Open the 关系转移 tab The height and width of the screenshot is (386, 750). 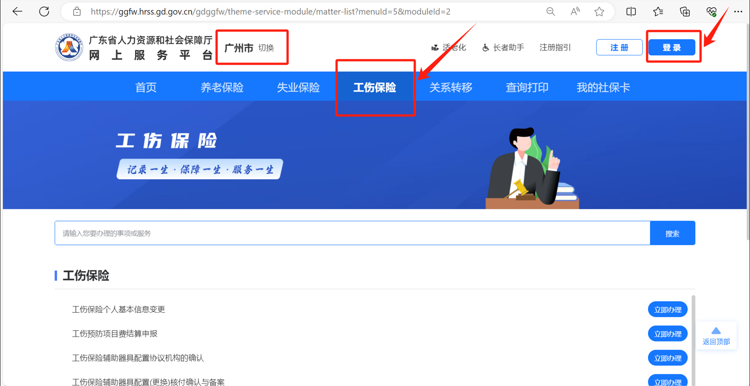[451, 87]
